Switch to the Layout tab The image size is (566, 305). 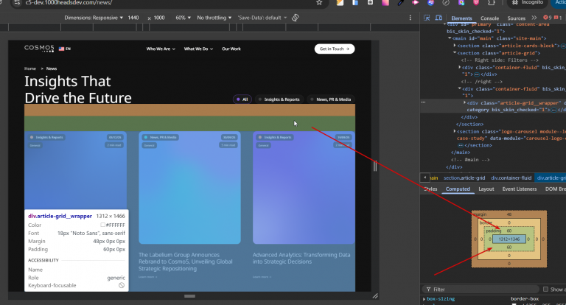[486, 189]
